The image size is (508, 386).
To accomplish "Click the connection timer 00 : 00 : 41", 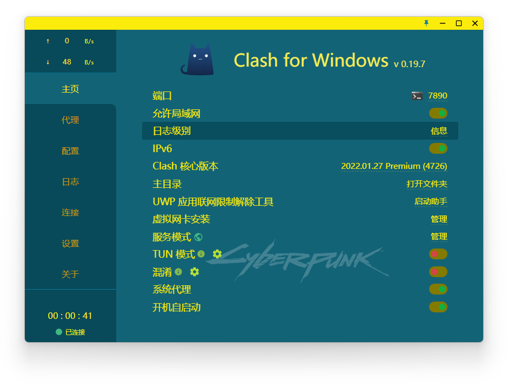I will tap(70, 316).
